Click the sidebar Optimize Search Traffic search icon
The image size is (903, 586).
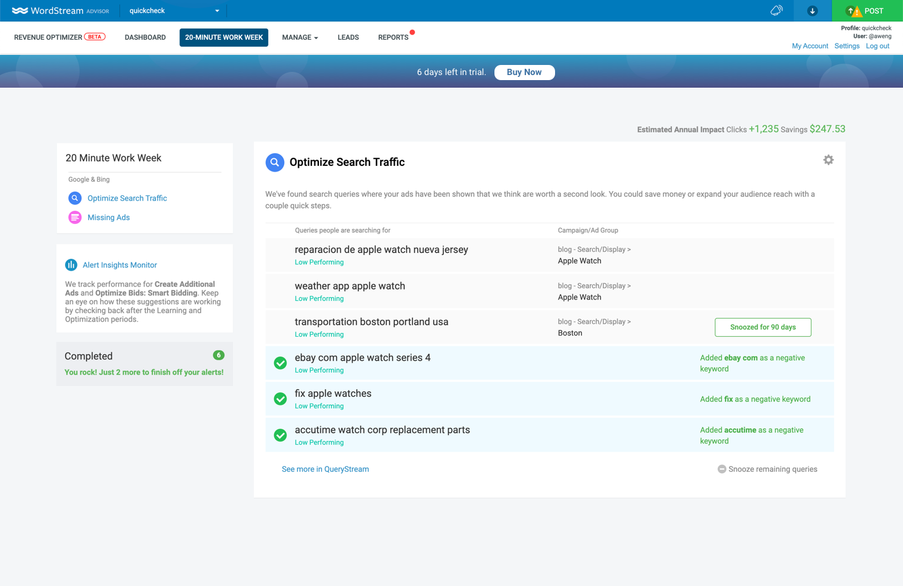point(75,198)
